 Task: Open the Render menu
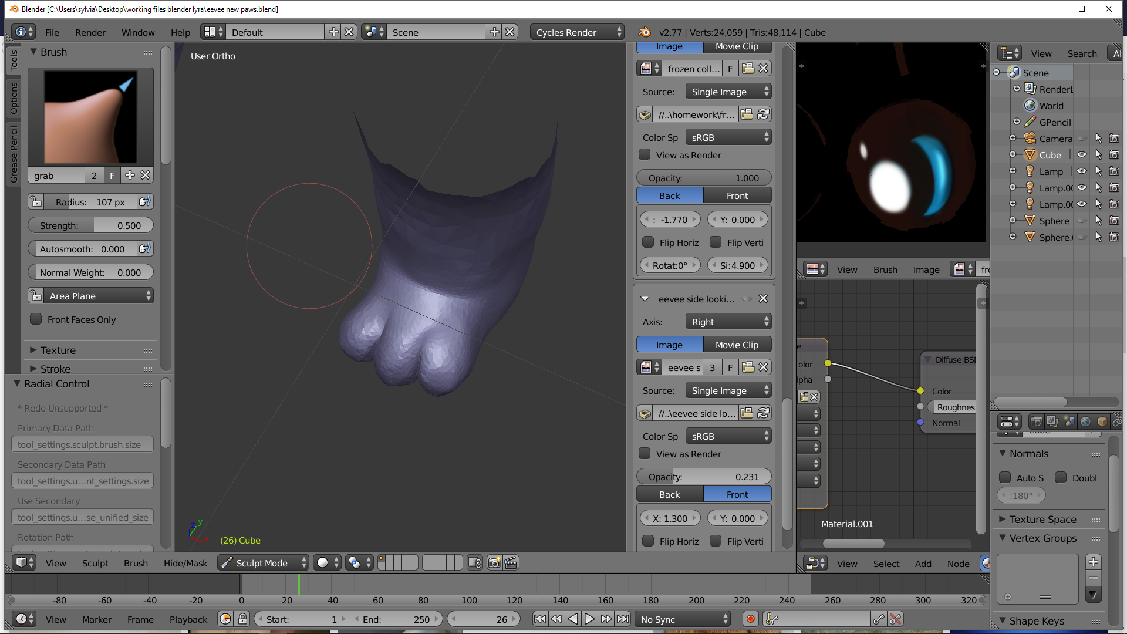click(90, 32)
